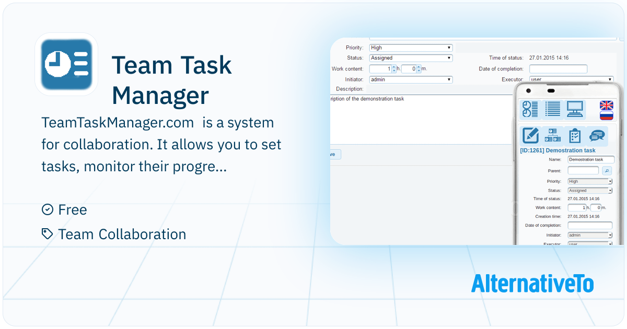Open the Executor dropdown on desktop form

(x=571, y=79)
